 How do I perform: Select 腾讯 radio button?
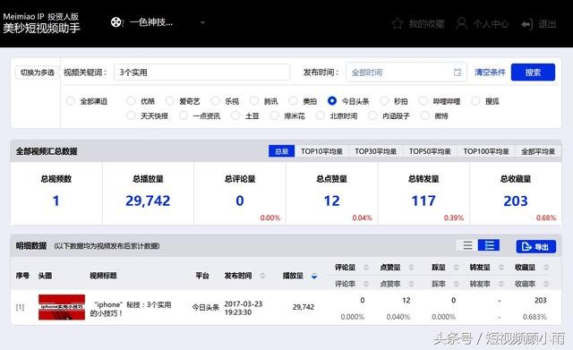tap(254, 101)
